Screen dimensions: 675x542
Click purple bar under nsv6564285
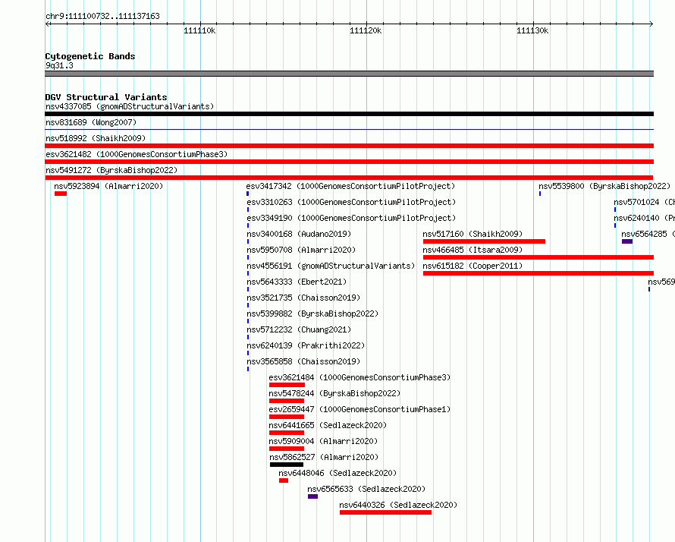click(x=627, y=241)
